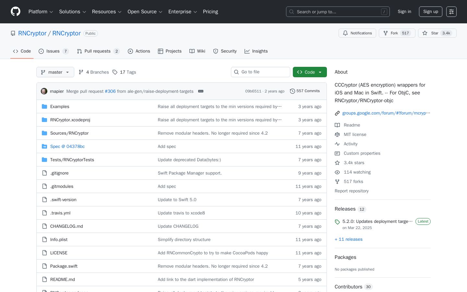
Task: Click the Activity pulse icon
Action: click(337, 144)
